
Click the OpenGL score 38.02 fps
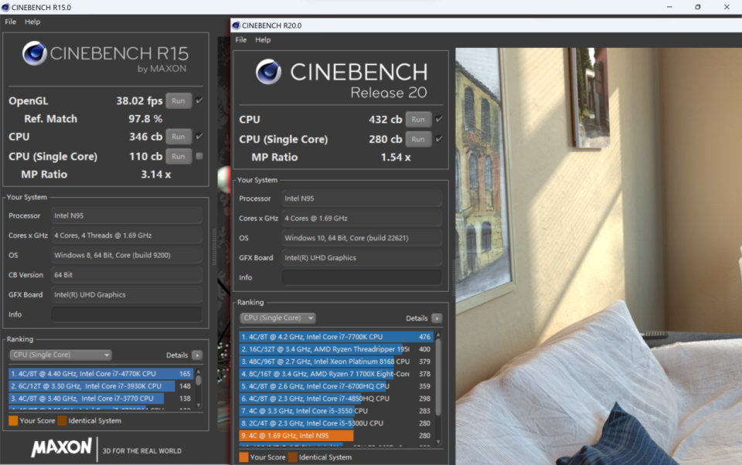pos(139,100)
